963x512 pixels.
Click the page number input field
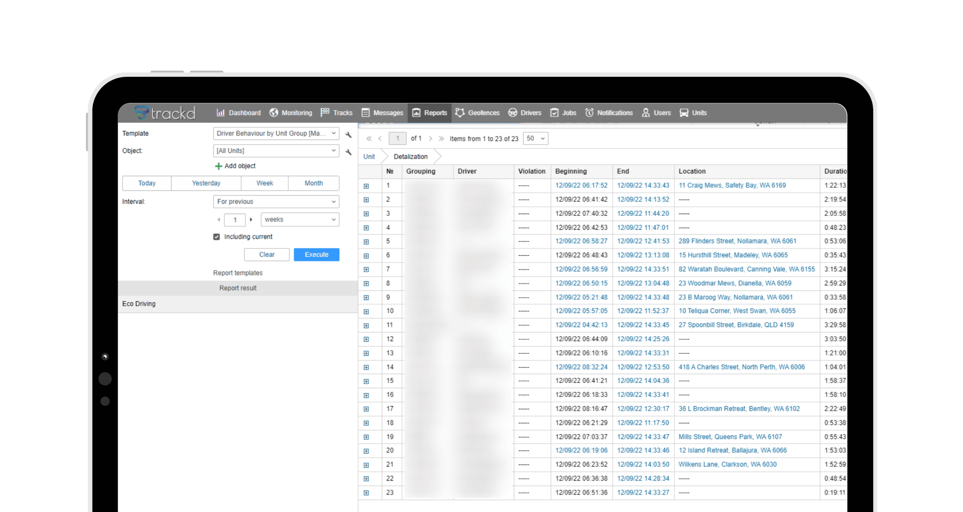[397, 139]
